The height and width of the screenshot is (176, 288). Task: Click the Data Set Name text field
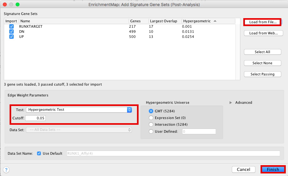click(x=173, y=153)
